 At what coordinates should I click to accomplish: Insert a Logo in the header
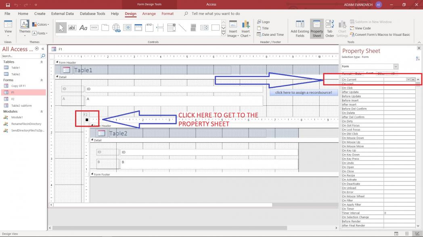coord(263,22)
